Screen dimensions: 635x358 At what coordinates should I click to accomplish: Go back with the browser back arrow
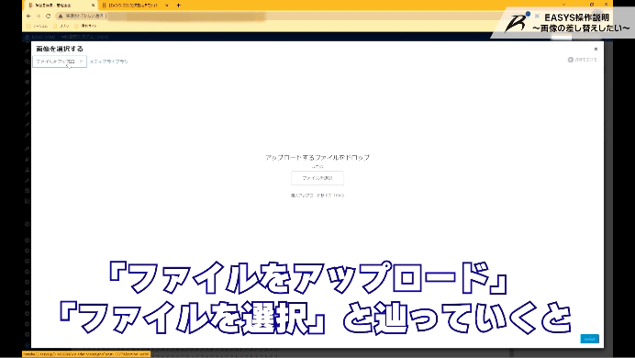click(28, 17)
